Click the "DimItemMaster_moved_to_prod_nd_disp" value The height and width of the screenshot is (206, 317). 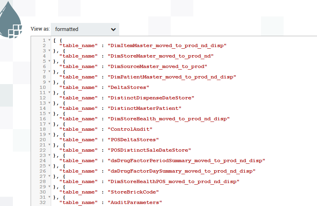167,45
